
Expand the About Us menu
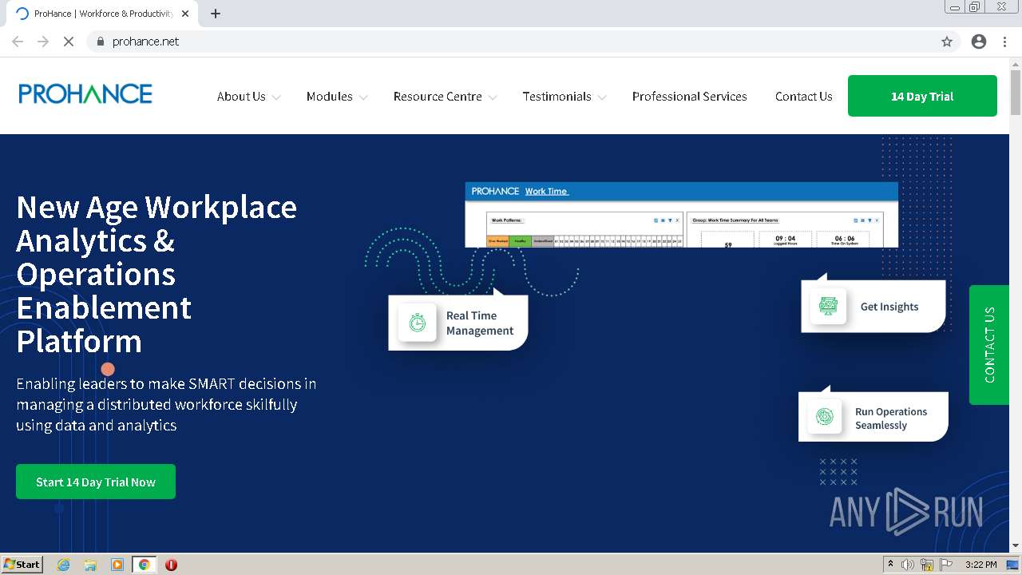[x=248, y=97]
